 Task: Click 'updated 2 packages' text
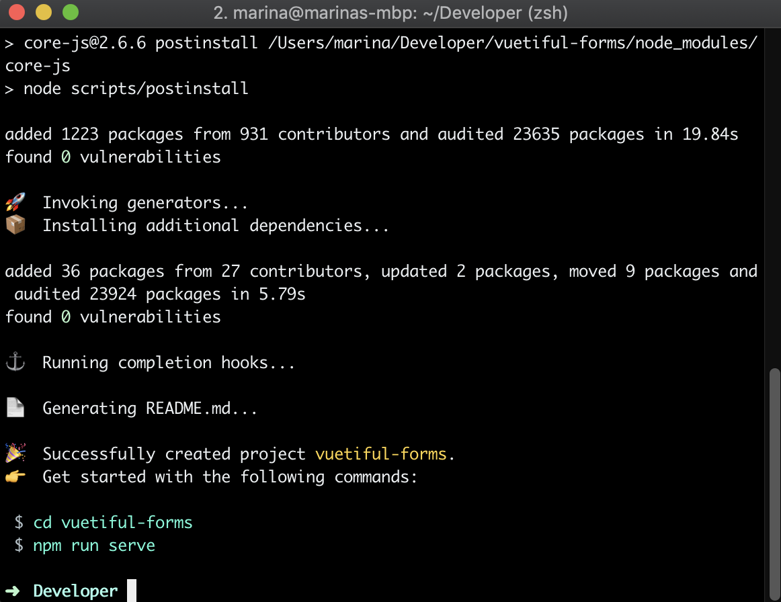[x=465, y=271]
